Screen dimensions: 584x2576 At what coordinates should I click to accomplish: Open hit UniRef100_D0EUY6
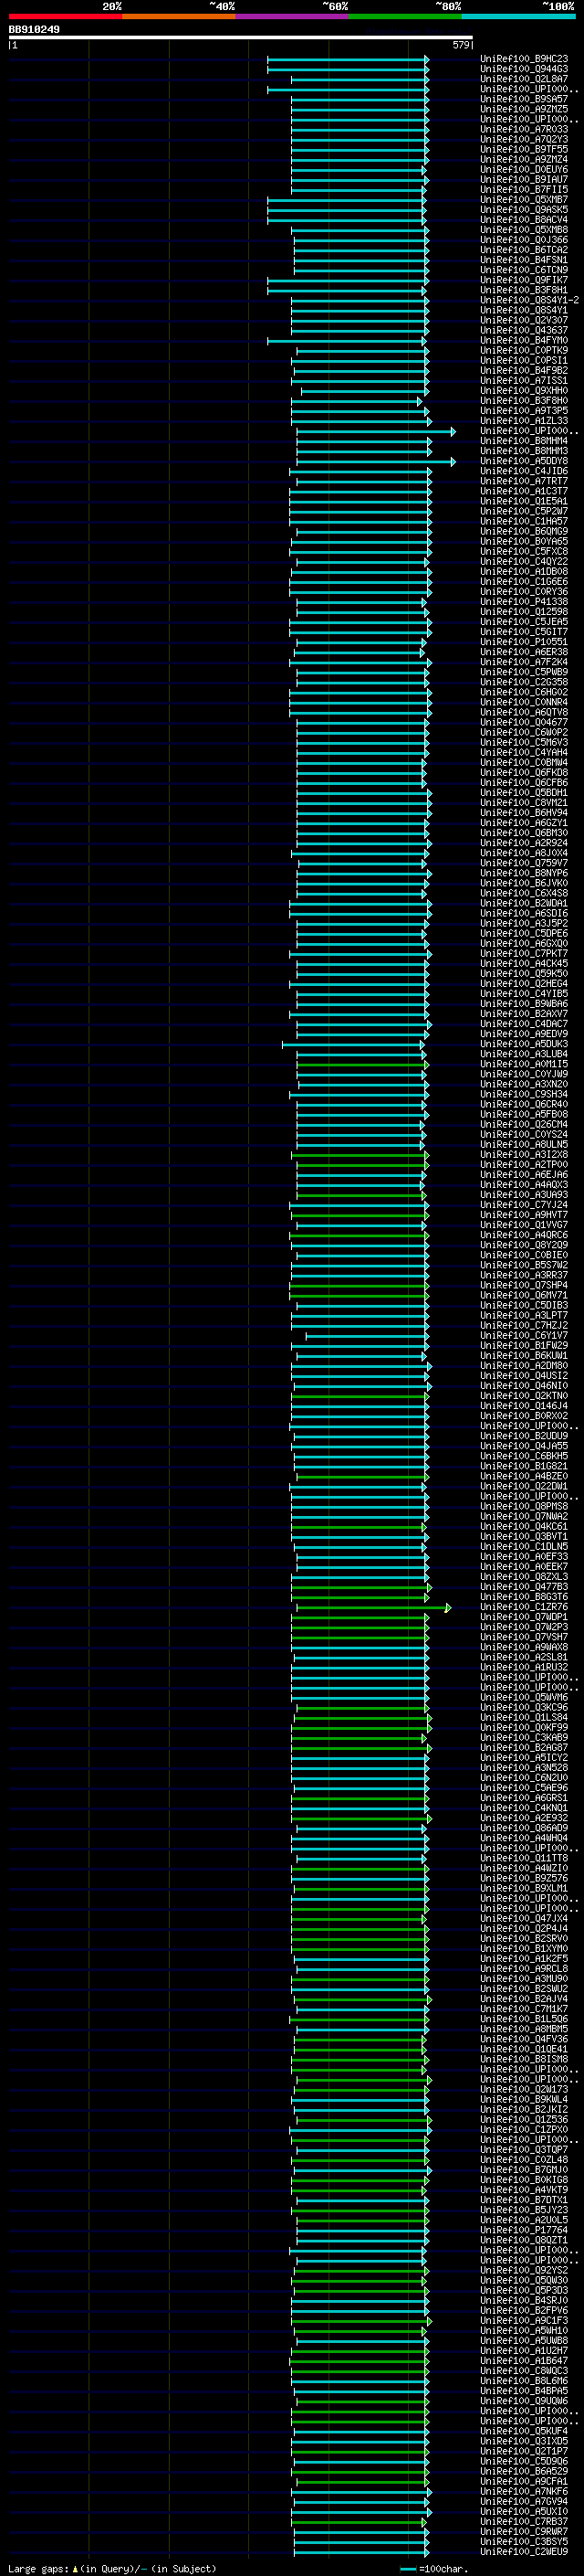523,169
